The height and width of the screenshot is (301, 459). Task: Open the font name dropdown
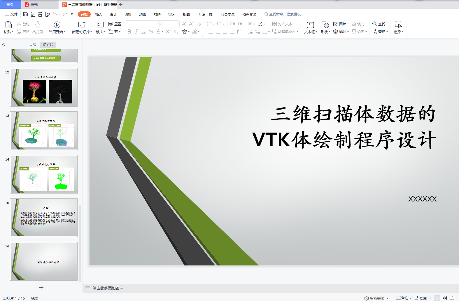[x=158, y=24]
